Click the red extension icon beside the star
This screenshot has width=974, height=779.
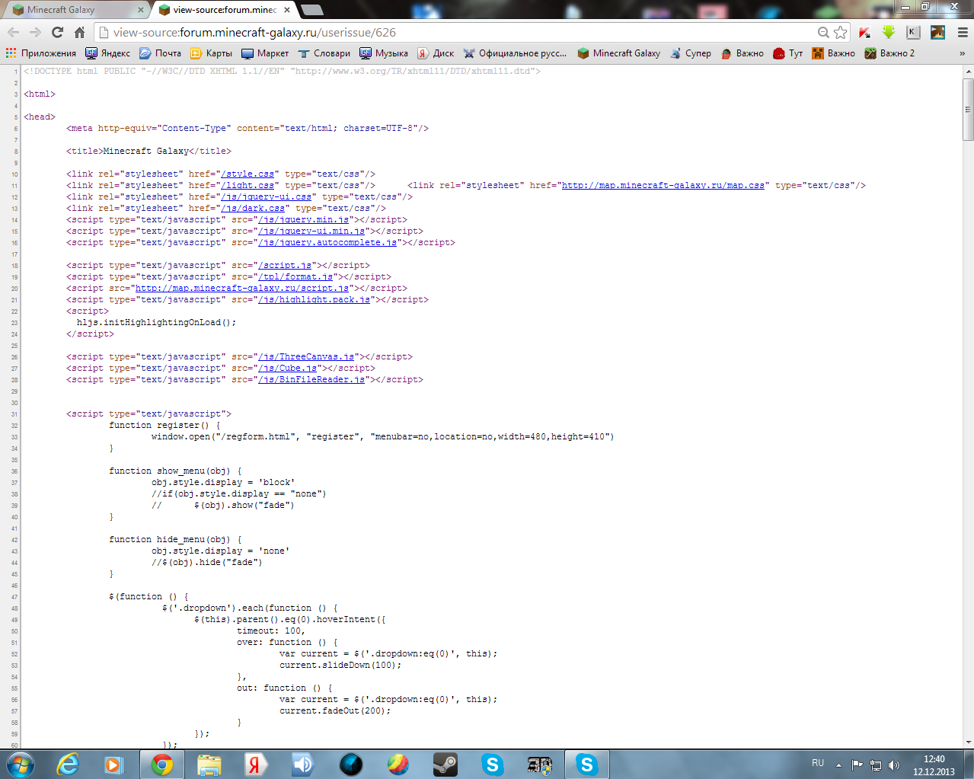[x=864, y=32]
